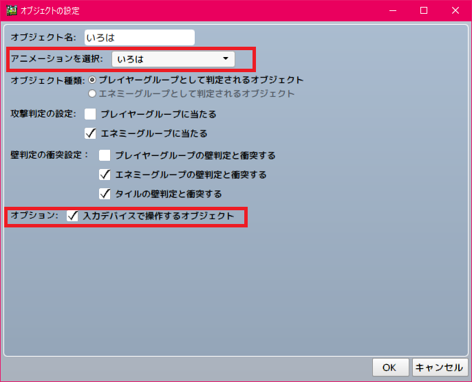Click the オブジェクト種類 label
The image size is (472, 382).
(x=47, y=80)
